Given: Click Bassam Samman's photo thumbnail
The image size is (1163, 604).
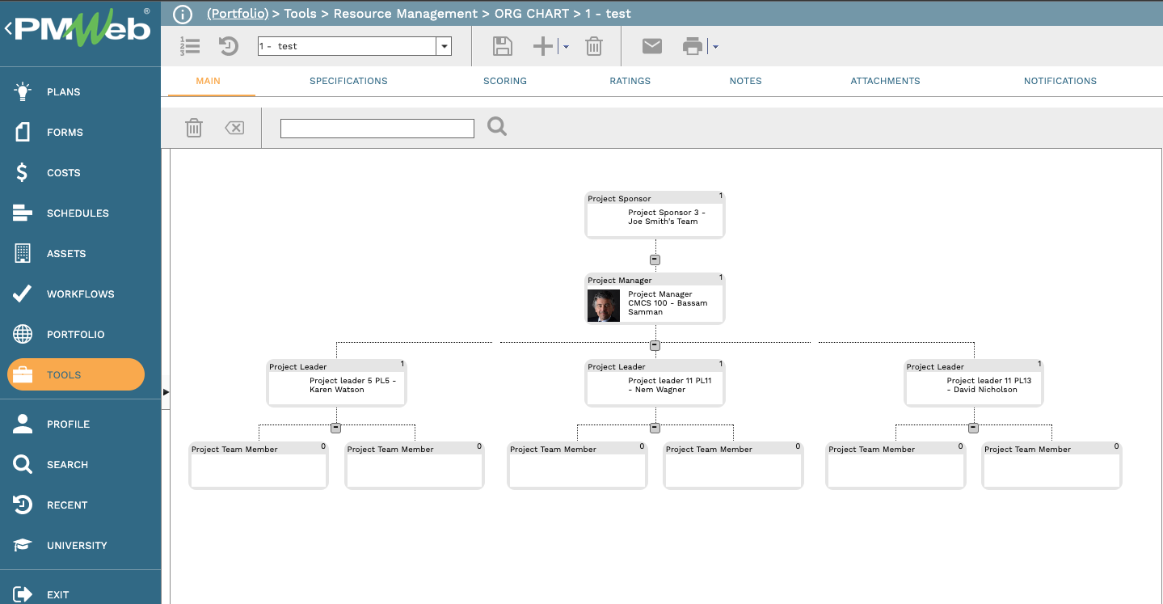Looking at the screenshot, I should pos(604,306).
